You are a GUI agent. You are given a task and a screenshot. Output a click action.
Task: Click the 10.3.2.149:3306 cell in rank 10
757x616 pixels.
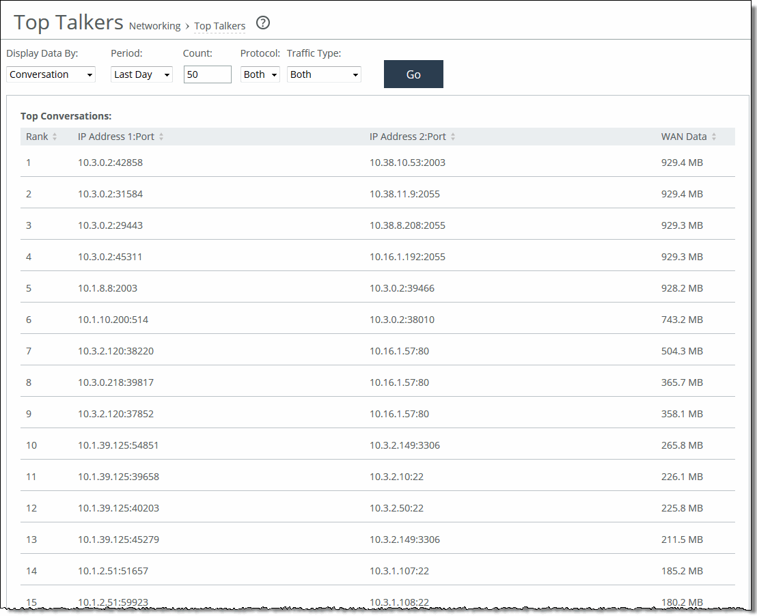pyautogui.click(x=404, y=445)
